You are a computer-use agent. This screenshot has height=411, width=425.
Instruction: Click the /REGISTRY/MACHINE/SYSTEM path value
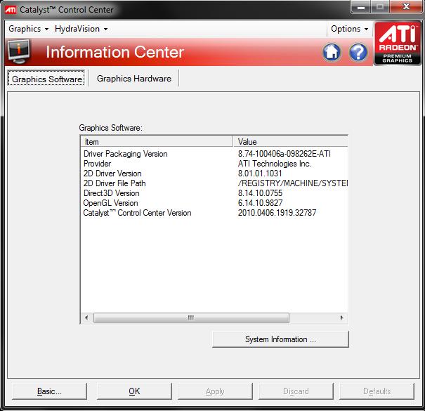click(x=293, y=183)
